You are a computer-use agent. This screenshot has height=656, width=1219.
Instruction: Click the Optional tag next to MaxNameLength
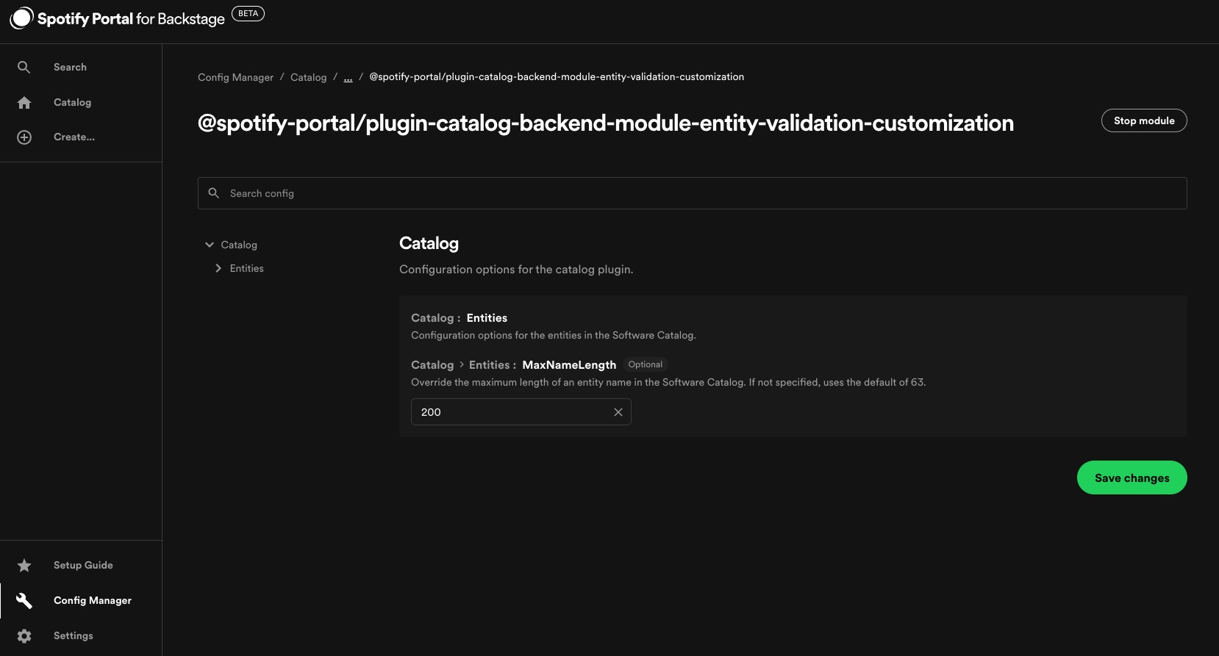tap(645, 364)
